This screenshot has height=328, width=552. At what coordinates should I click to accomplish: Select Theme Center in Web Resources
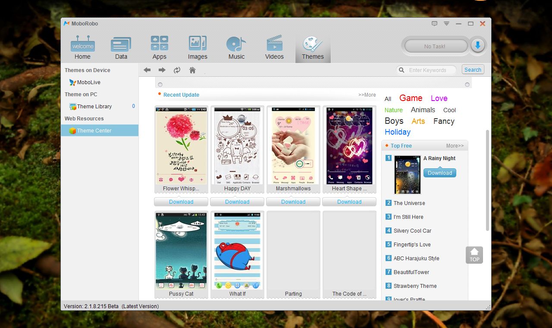coord(100,130)
